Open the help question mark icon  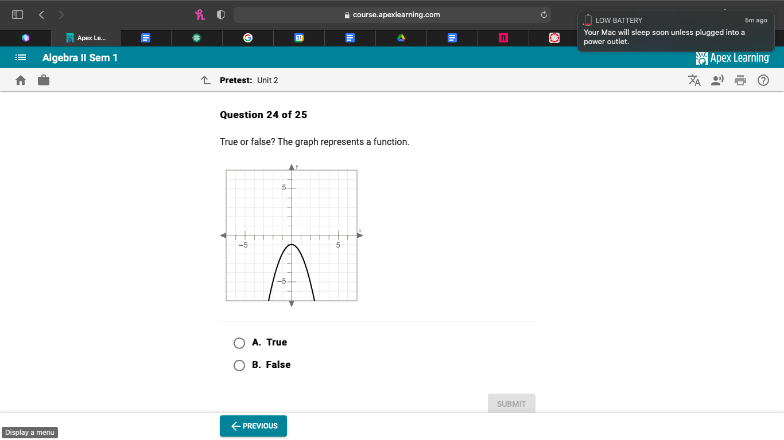[x=763, y=80]
